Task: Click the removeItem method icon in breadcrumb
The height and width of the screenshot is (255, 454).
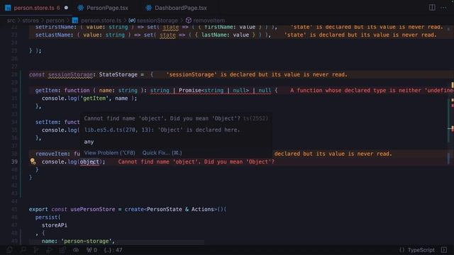Action: pos(189,21)
